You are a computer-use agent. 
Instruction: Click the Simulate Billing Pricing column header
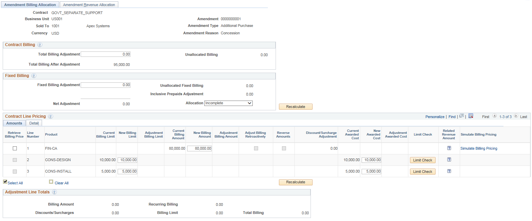point(478,135)
